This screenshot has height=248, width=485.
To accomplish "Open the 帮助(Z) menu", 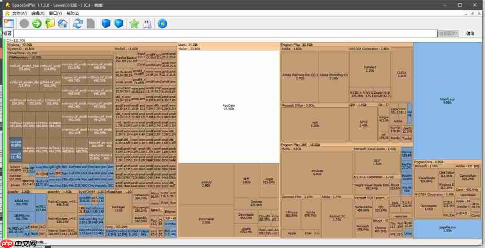I will tap(73, 13).
